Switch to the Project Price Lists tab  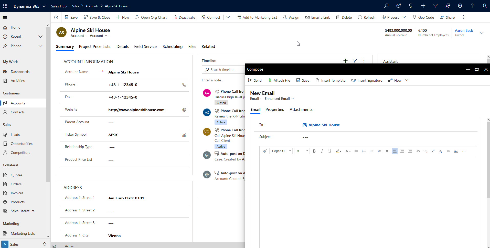pyautogui.click(x=94, y=47)
